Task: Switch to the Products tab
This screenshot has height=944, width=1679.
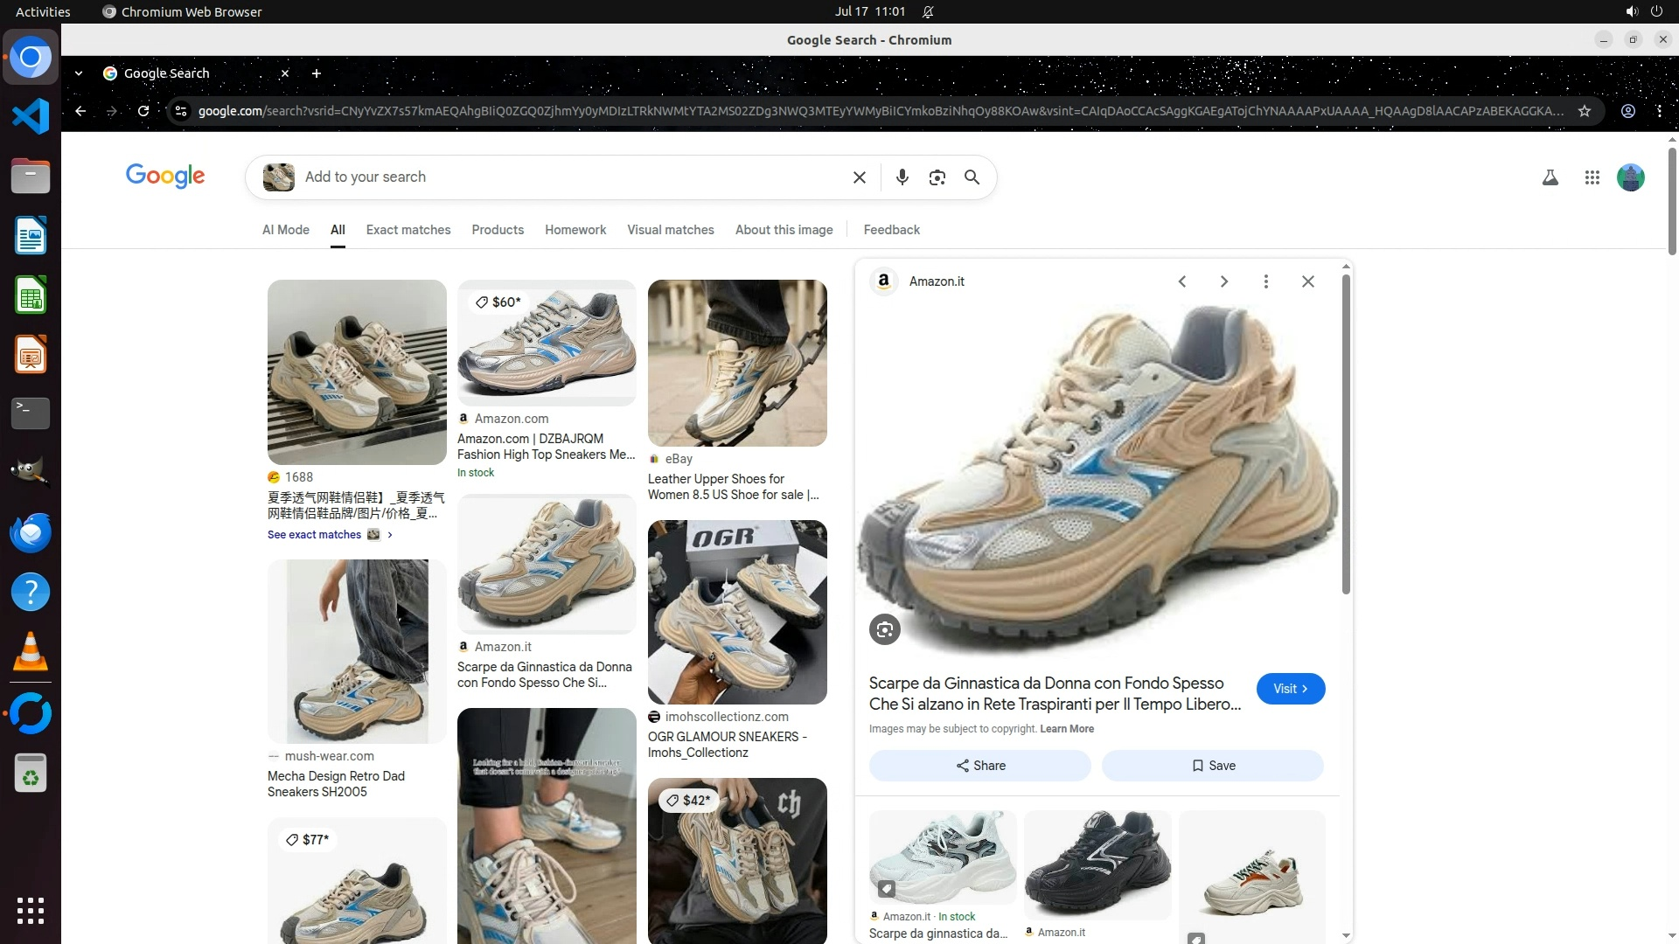Action: (x=498, y=230)
